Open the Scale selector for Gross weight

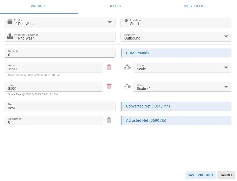226,67
